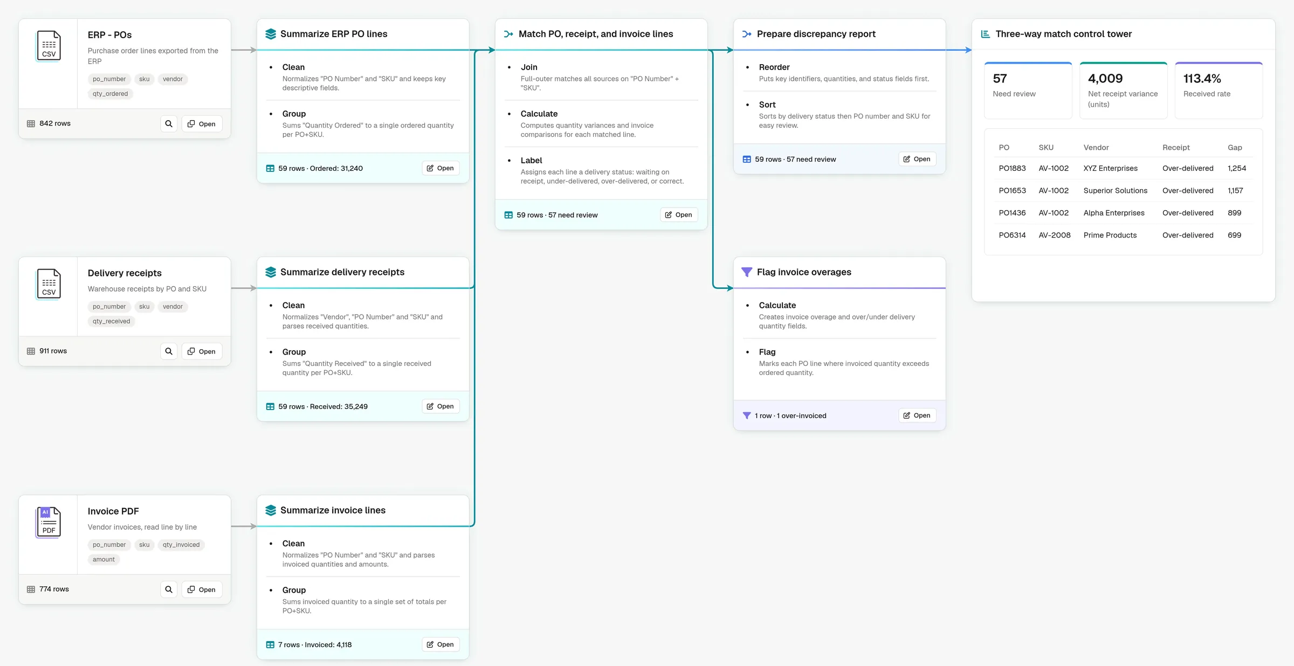Open the Match PO, receipt, and invoice lines output
Viewport: 1294px width, 666px height.
679,214
